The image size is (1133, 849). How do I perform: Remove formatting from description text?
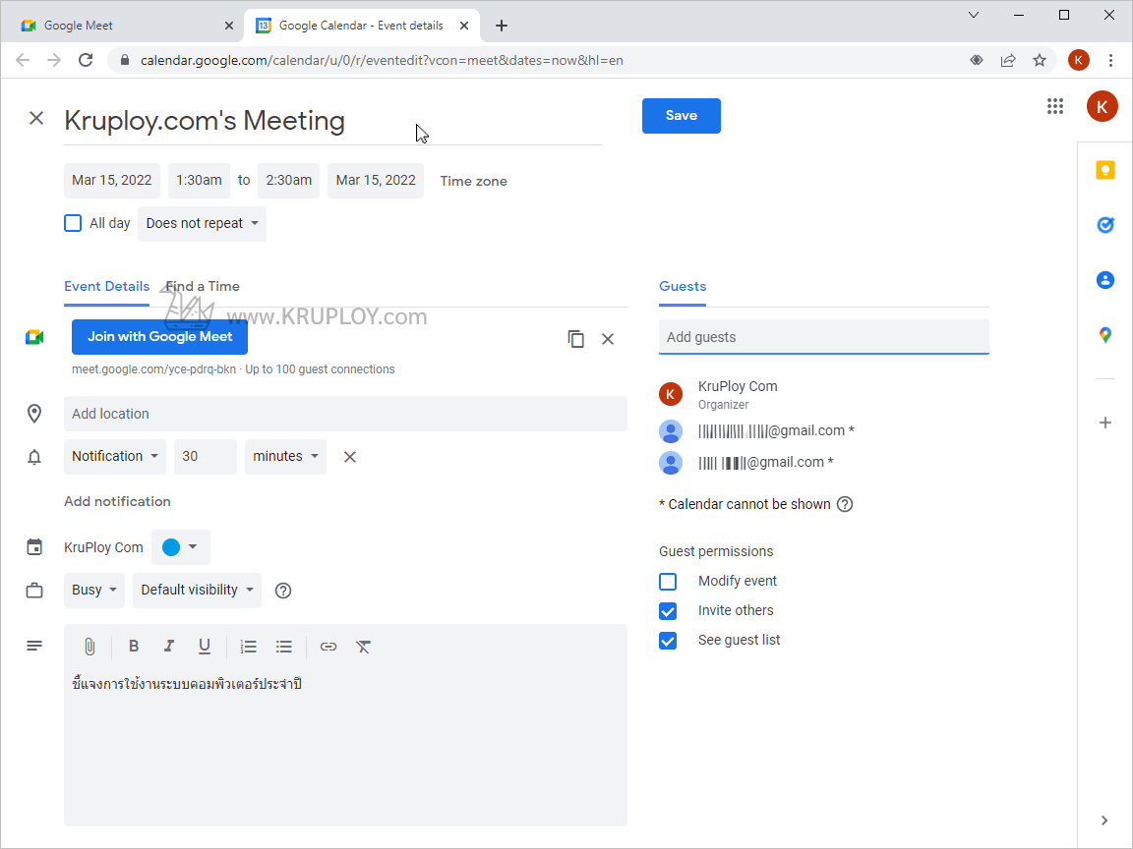(363, 647)
